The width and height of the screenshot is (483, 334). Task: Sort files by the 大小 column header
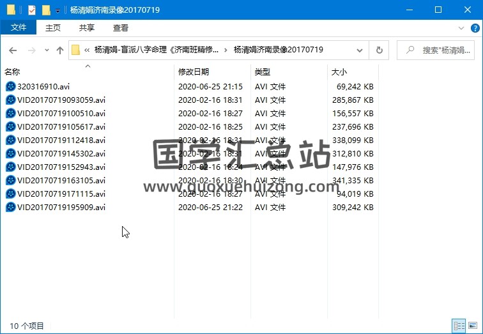(x=339, y=72)
